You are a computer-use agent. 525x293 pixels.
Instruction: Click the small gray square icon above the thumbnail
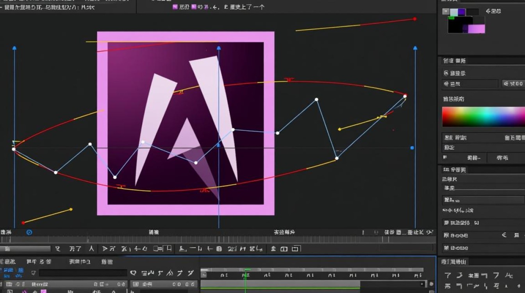(x=445, y=12)
